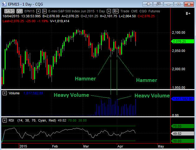Click the collapse scale icon at top right
Viewport: 196px width, 150px height.
(188, 13)
